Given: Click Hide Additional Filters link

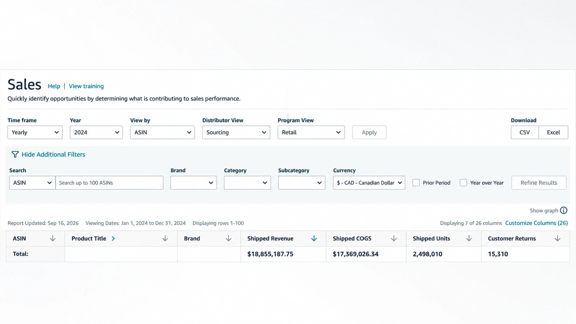Looking at the screenshot, I should (53, 154).
